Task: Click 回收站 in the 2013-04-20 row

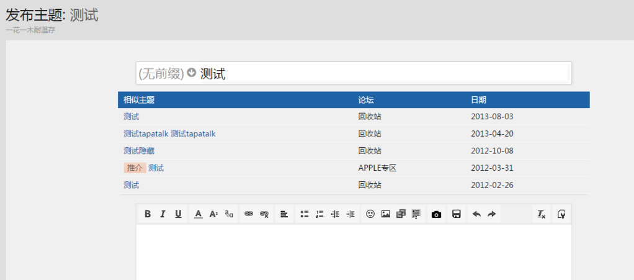Action: 370,133
